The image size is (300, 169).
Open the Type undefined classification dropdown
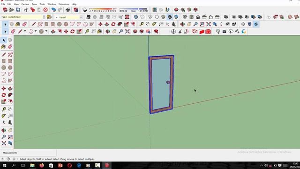coord(44,17)
